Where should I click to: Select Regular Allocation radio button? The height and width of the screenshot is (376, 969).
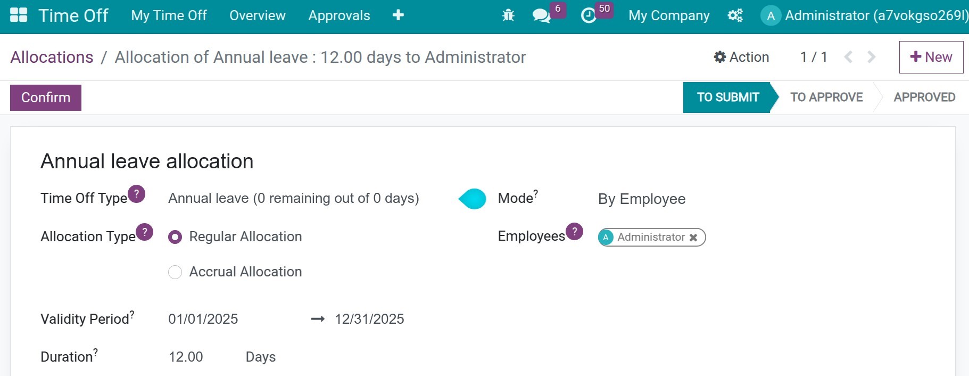click(175, 237)
